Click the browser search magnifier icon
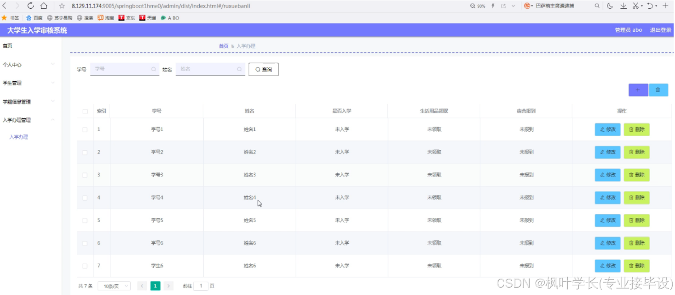Viewport: 675px width, 295px height. (x=597, y=6)
